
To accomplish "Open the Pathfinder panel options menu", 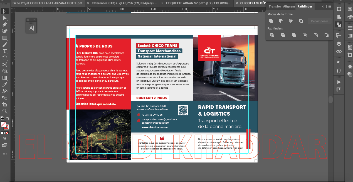I will click(330, 6).
